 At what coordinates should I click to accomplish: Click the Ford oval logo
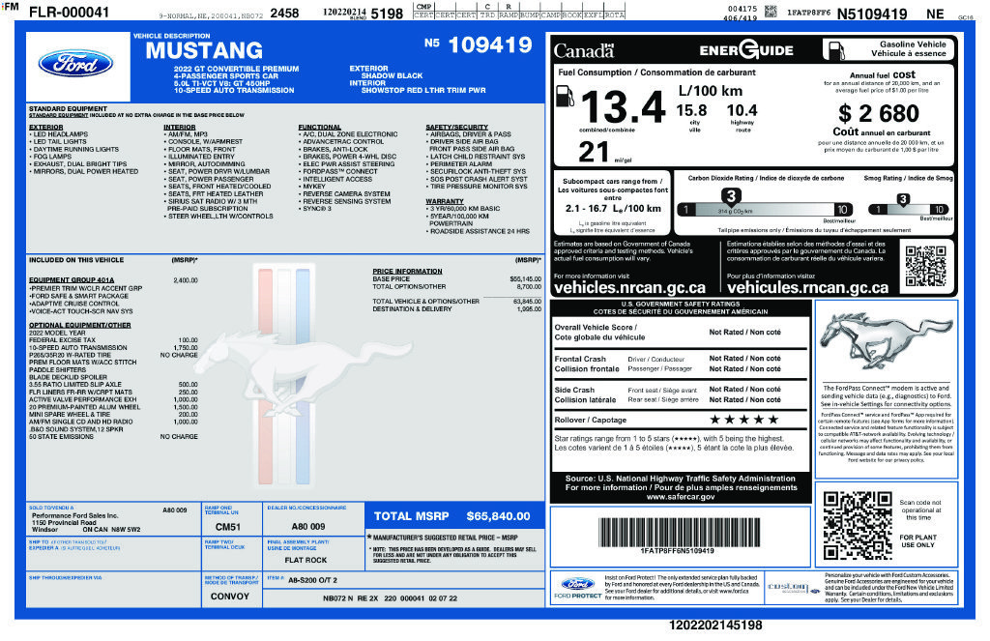pos(75,64)
